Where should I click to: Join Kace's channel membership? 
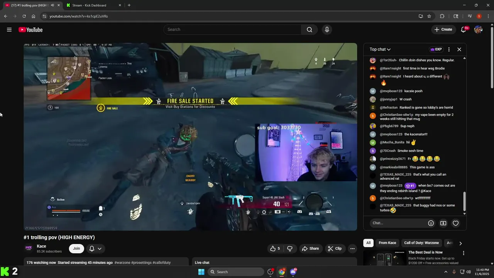76,249
